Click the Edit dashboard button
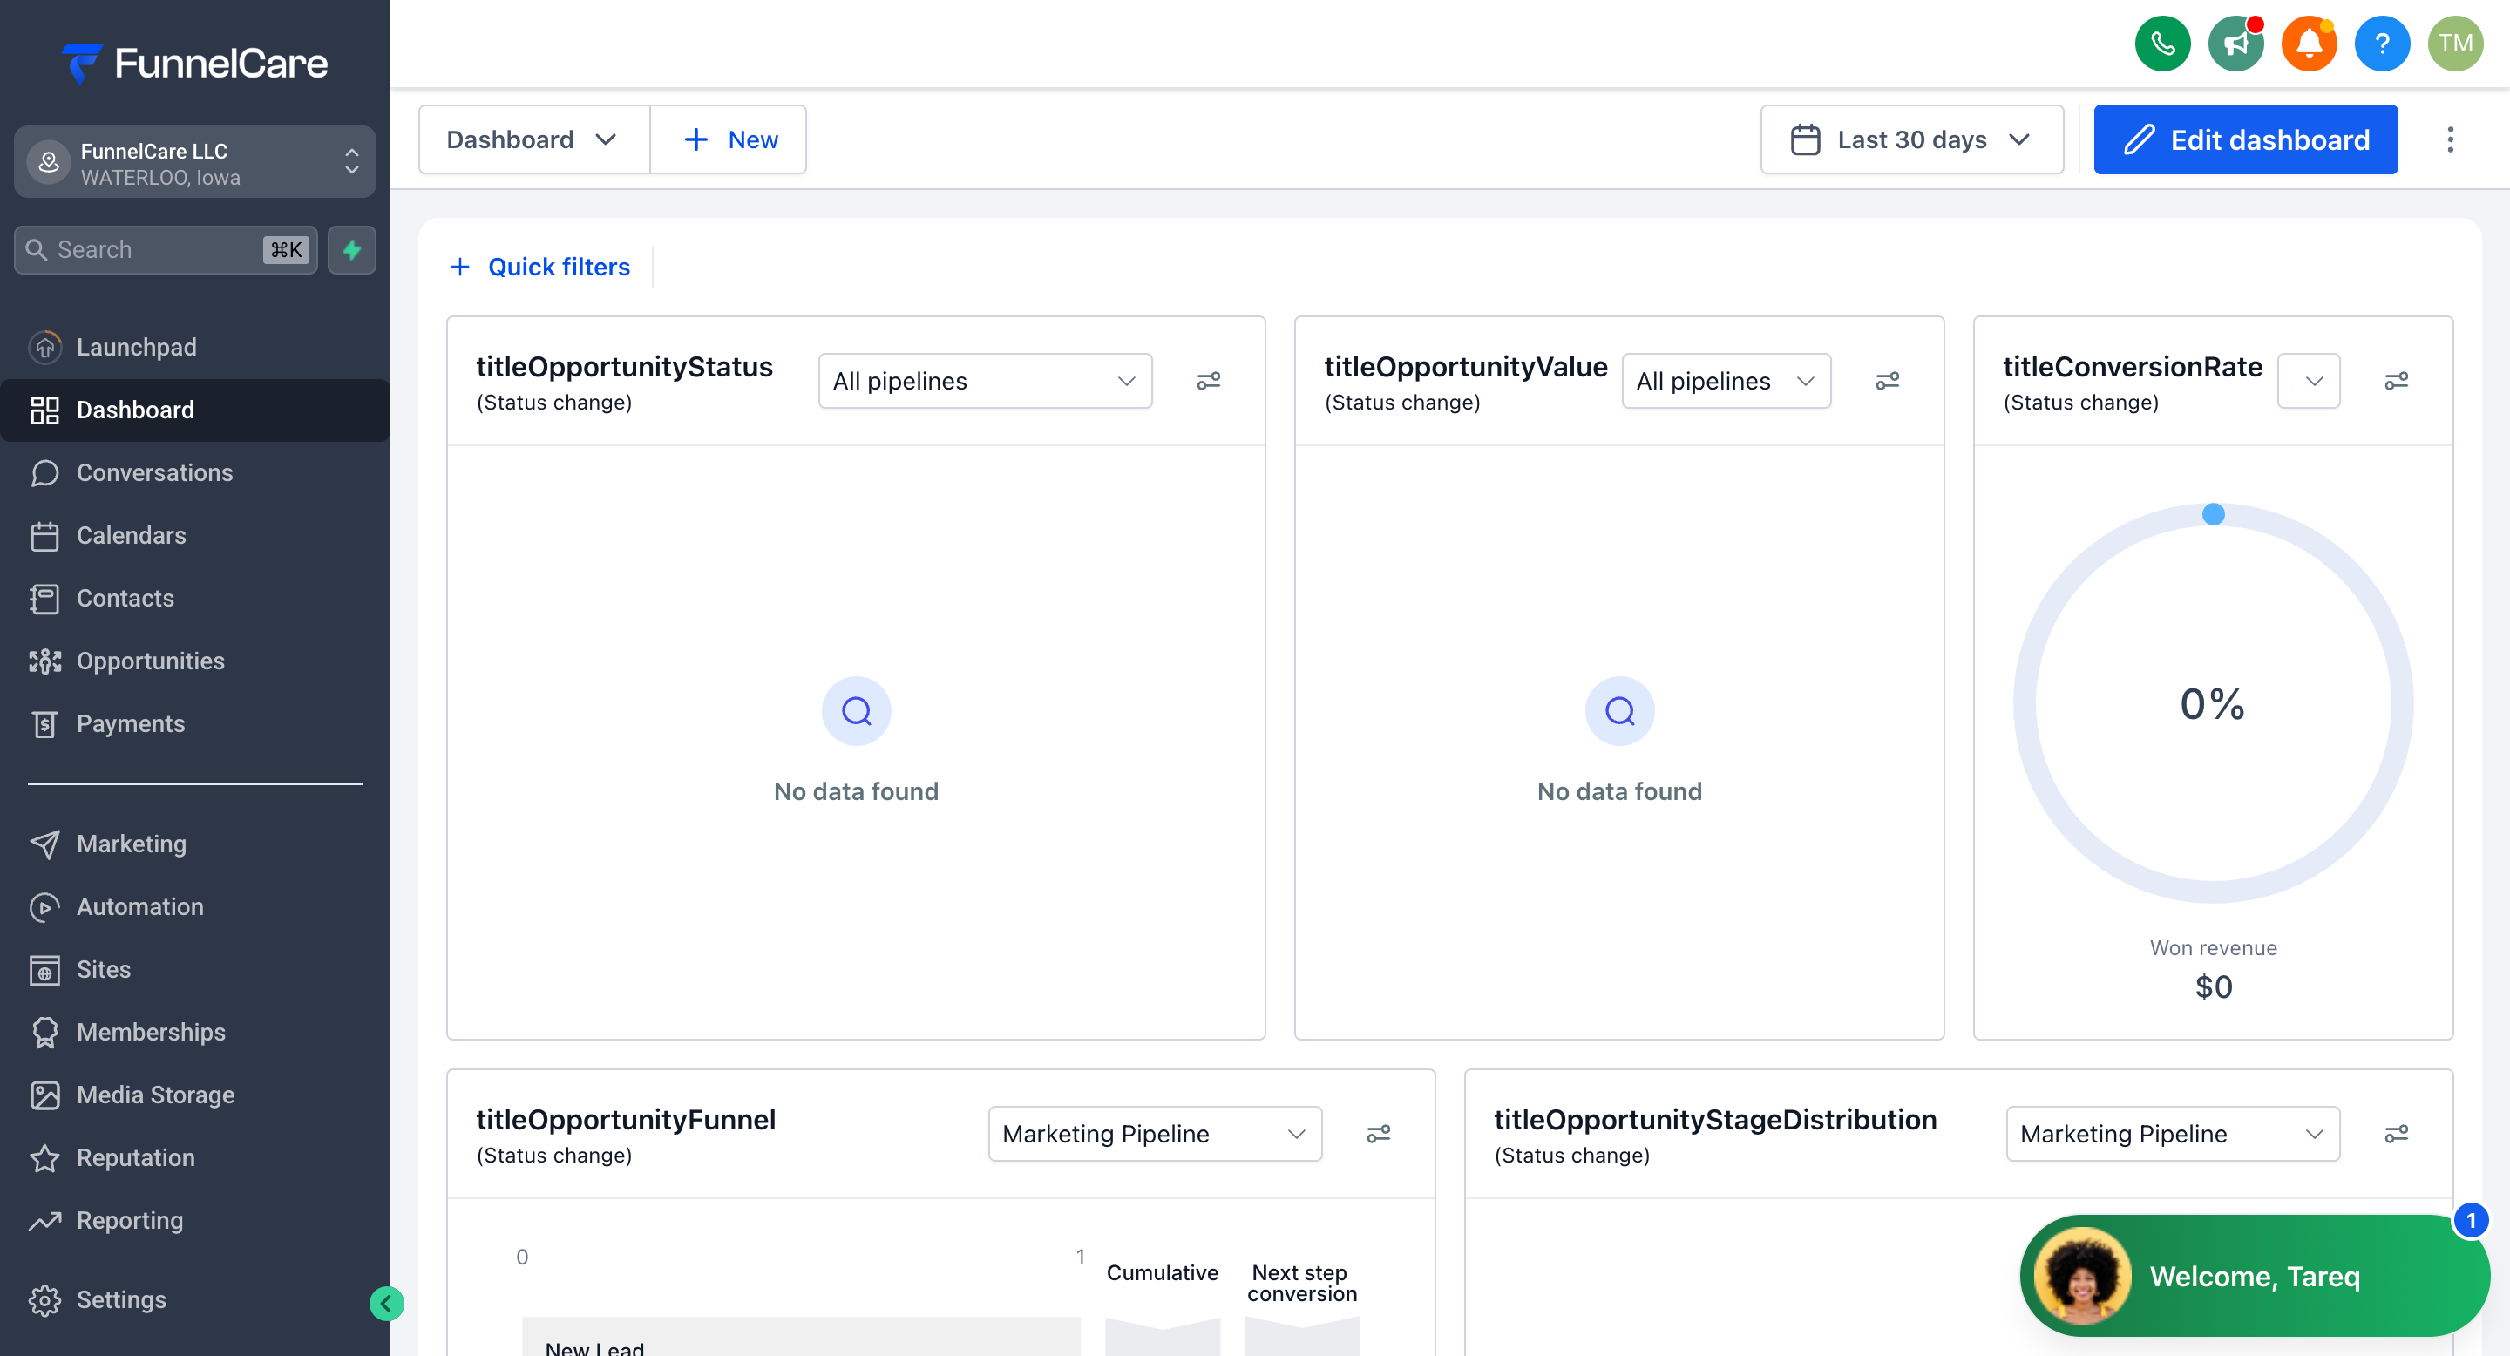The height and width of the screenshot is (1356, 2510). tap(2245, 139)
